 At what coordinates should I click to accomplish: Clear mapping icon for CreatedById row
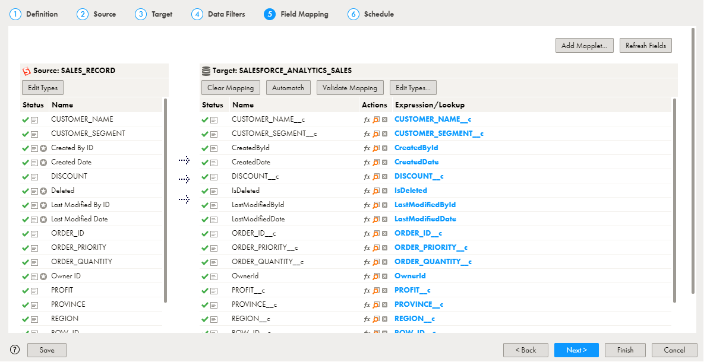coord(384,148)
